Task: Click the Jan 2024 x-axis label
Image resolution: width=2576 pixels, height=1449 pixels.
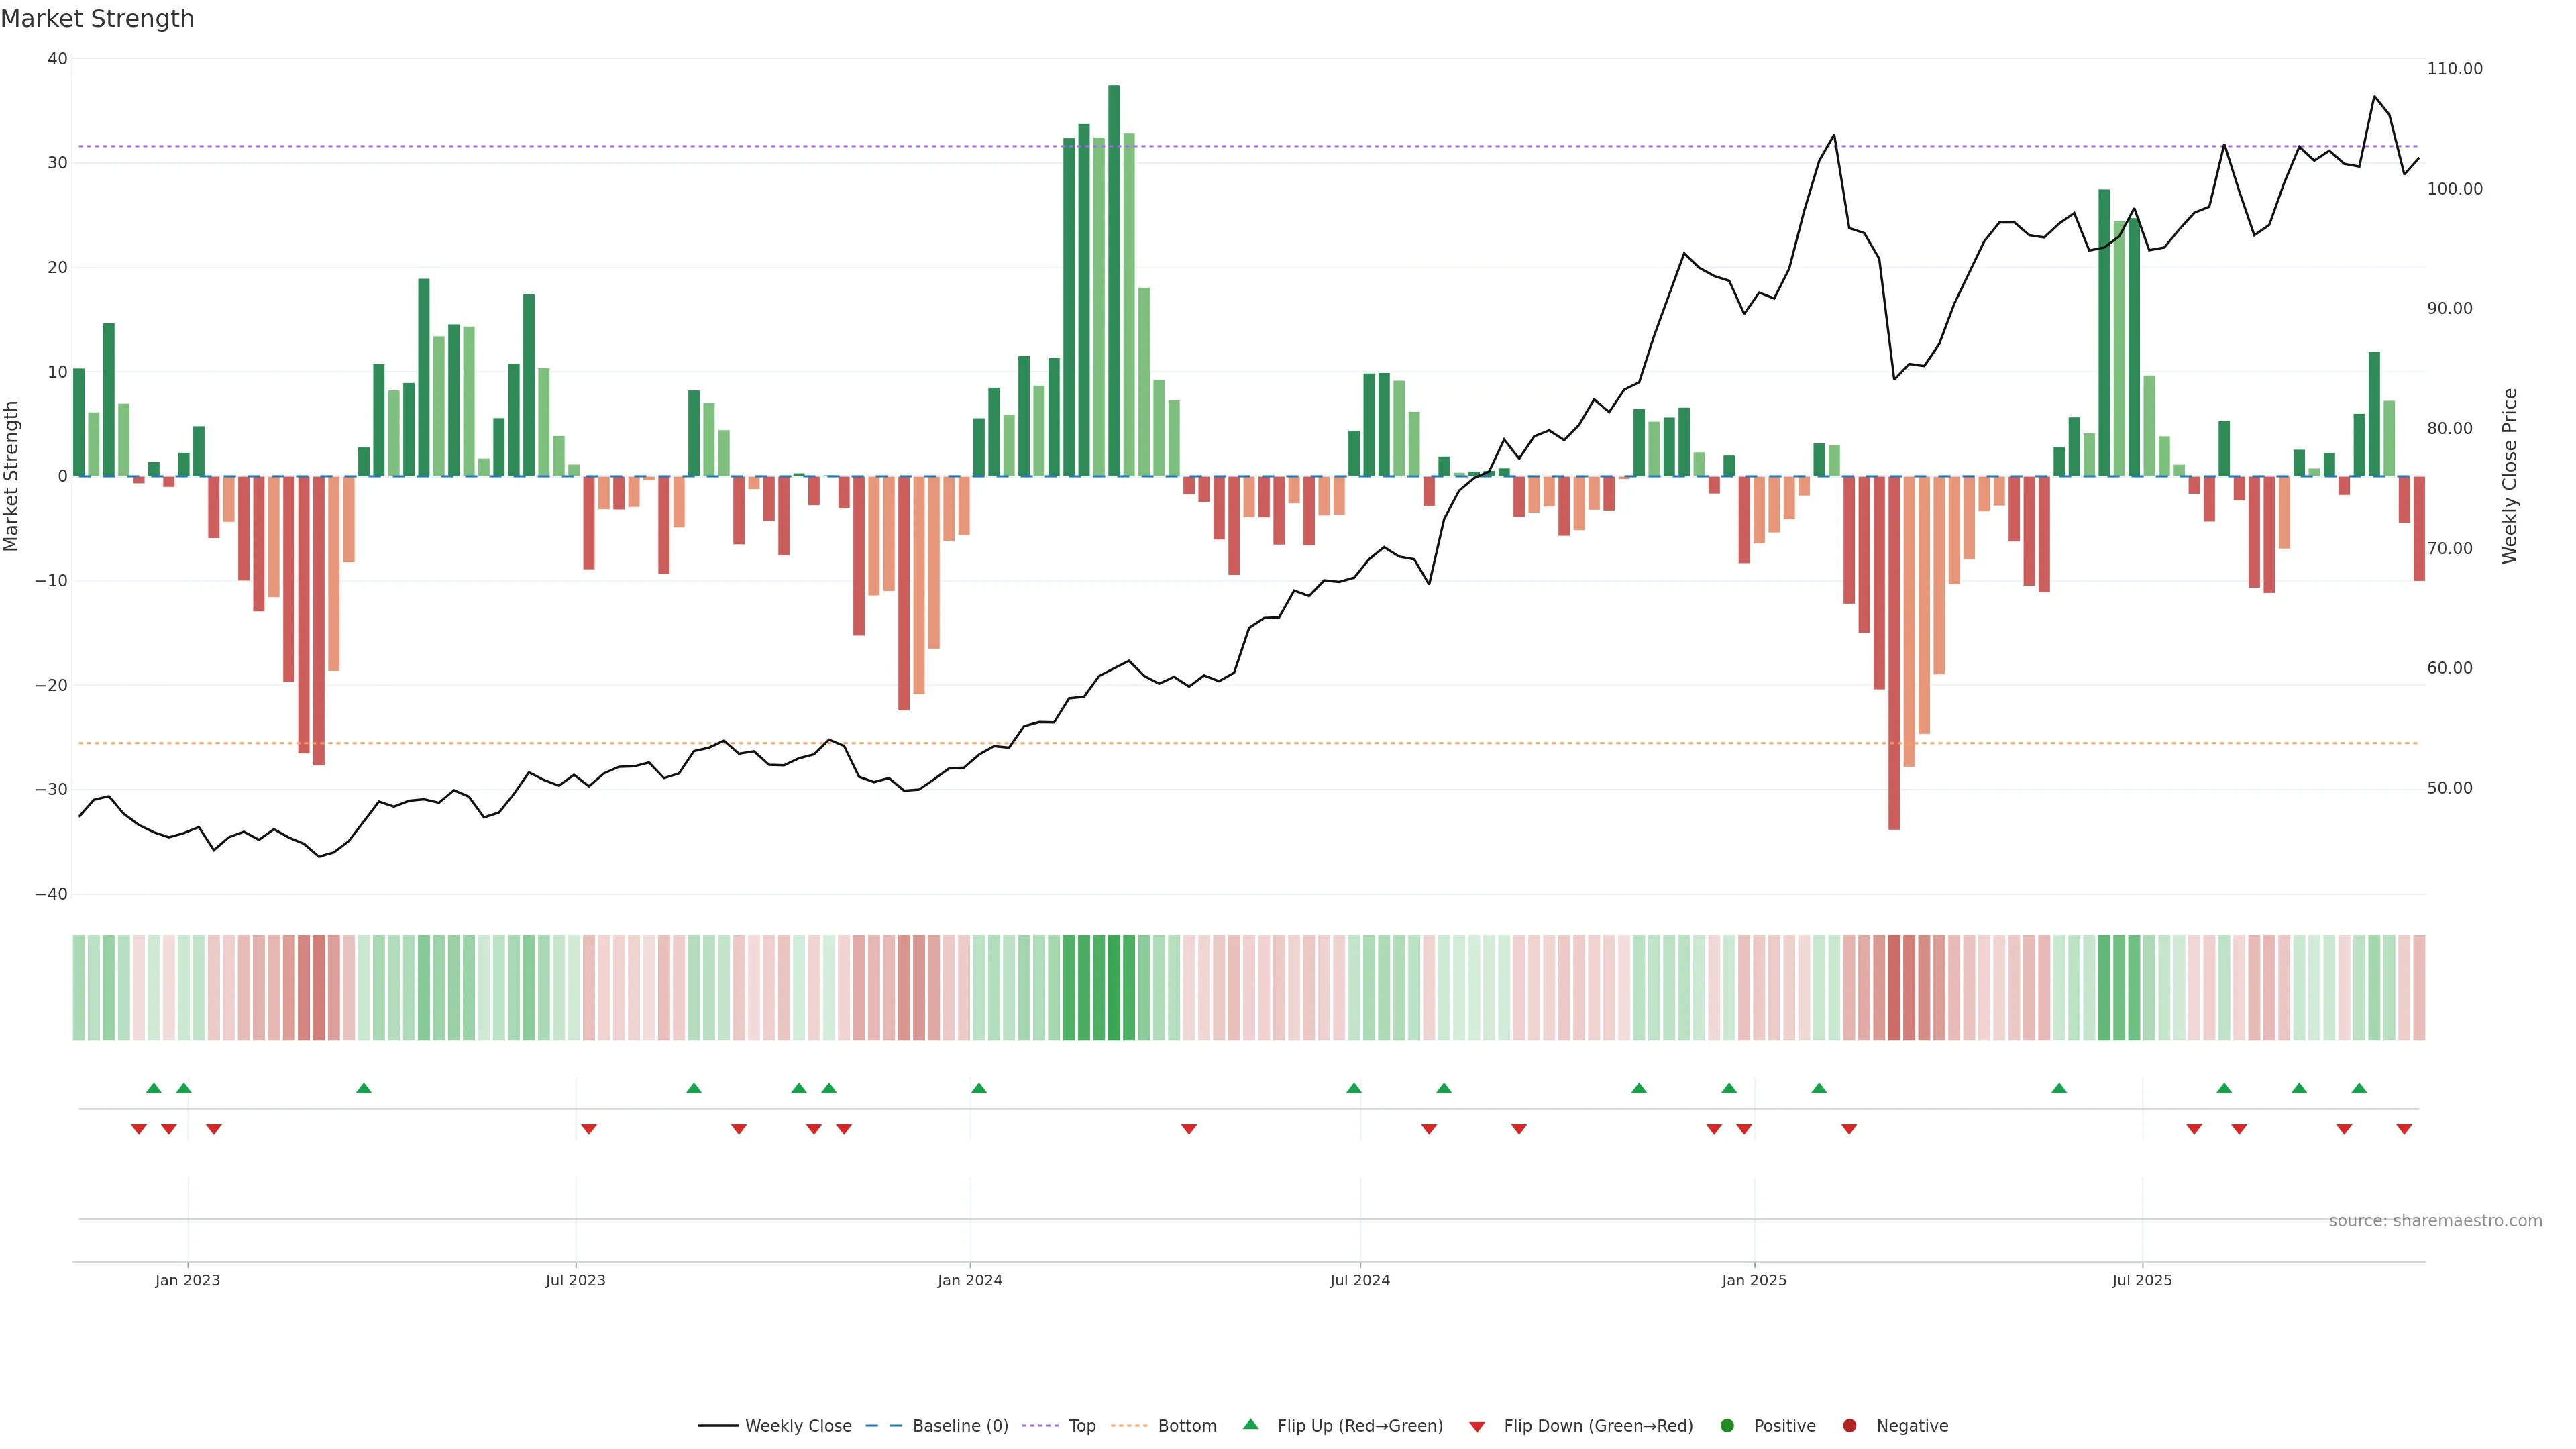Action: (x=969, y=1280)
